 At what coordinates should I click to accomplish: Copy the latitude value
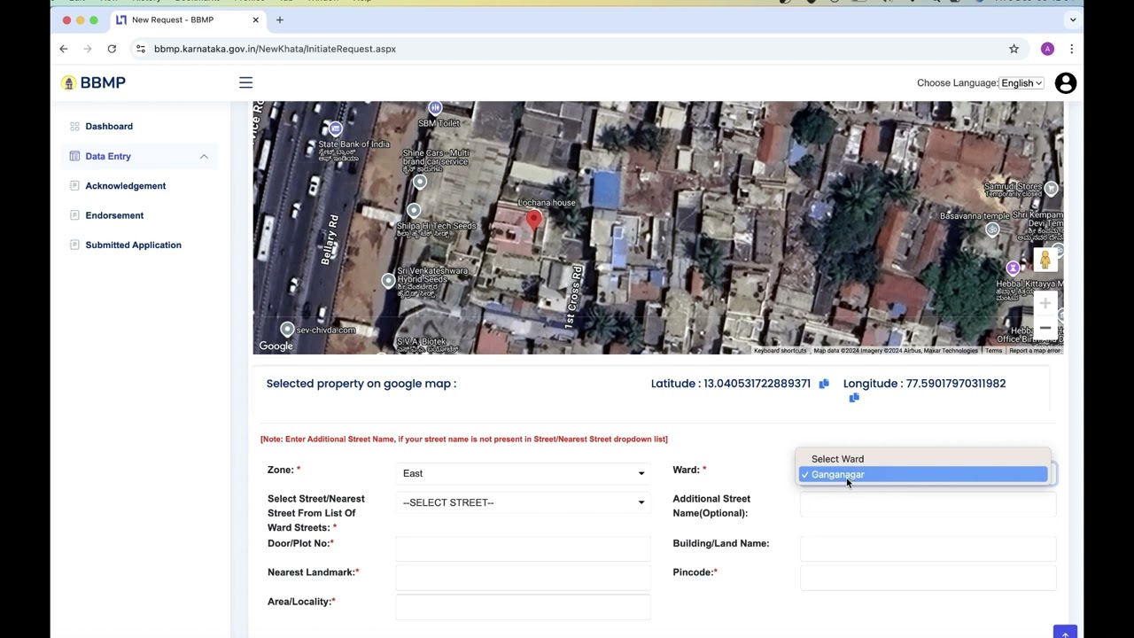pos(824,384)
